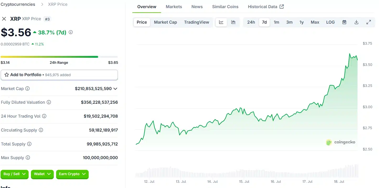Open the Historical Data tab
Screen dimensions: 379x188
(266, 7)
